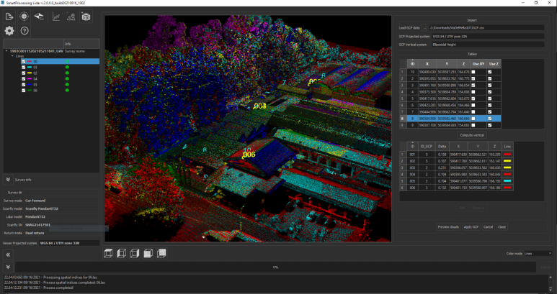
Task: Click the Viewer Projected system field
Action: pos(69,243)
